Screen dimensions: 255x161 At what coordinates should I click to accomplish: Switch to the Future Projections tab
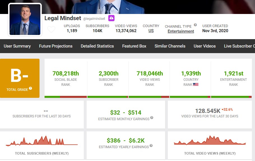[55, 46]
